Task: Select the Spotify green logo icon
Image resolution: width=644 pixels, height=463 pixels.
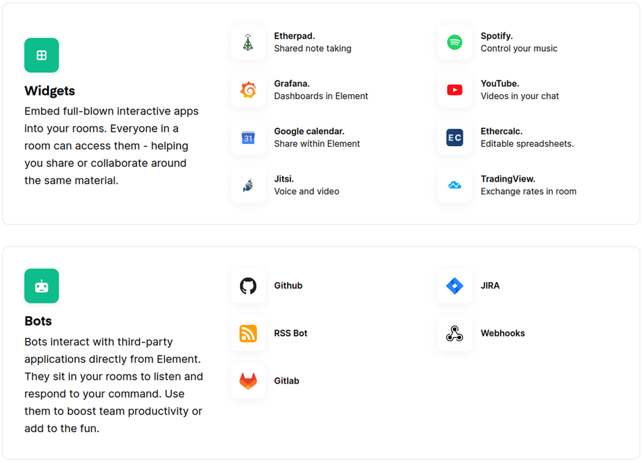Action: click(454, 42)
